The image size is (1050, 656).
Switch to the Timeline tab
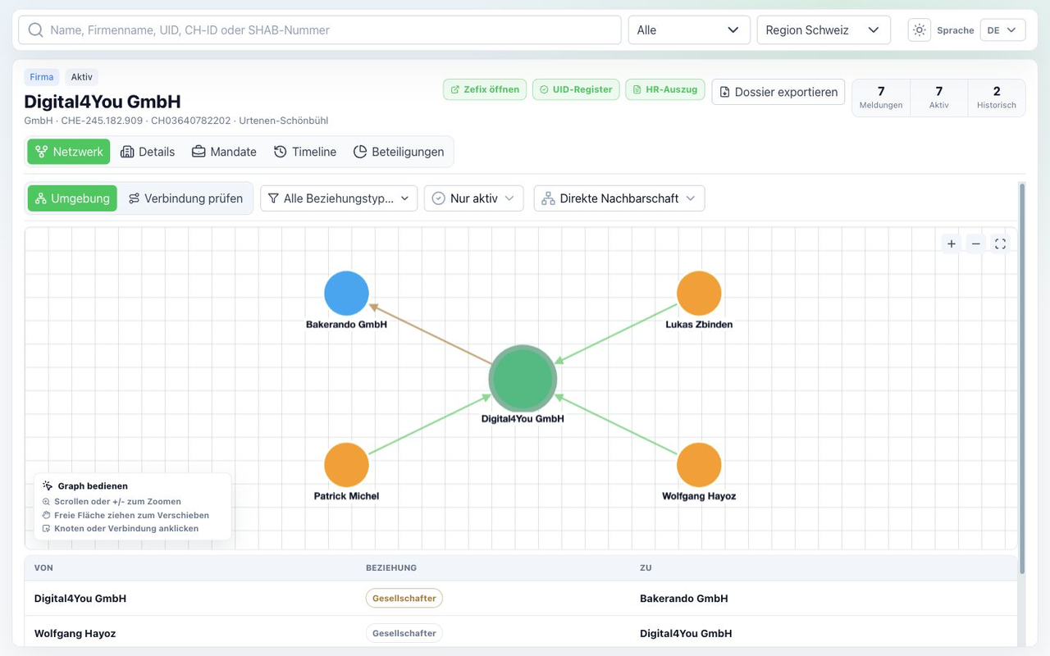click(305, 152)
